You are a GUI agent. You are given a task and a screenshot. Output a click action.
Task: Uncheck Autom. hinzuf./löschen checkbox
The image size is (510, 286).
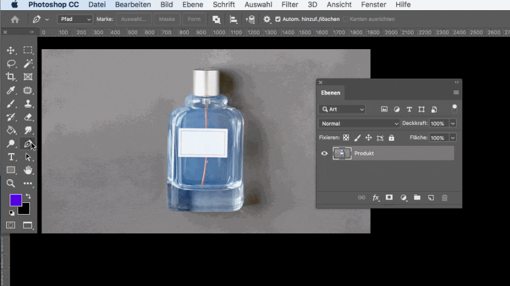(x=278, y=19)
